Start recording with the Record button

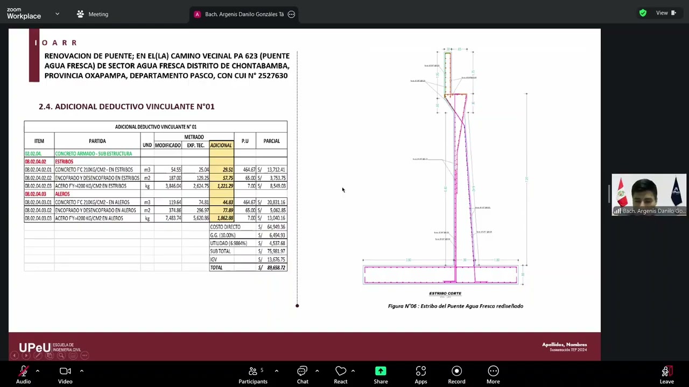[456, 375]
